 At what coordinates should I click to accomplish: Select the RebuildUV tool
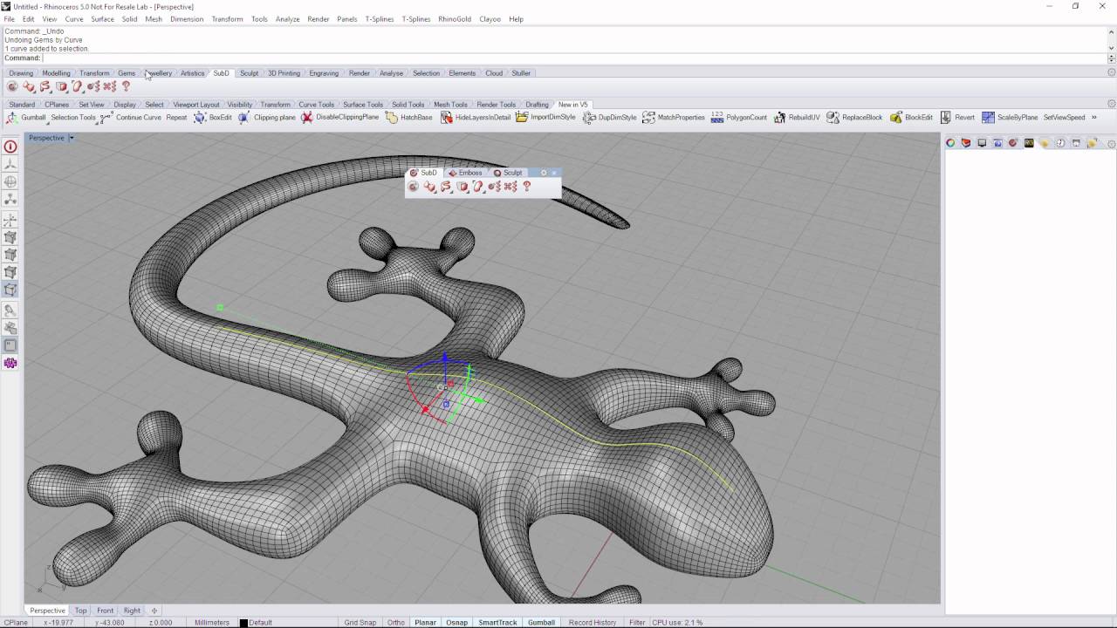pos(779,117)
